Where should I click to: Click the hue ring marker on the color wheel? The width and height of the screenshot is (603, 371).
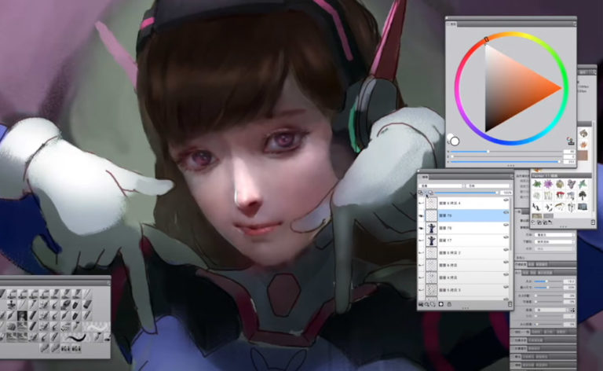click(x=487, y=39)
